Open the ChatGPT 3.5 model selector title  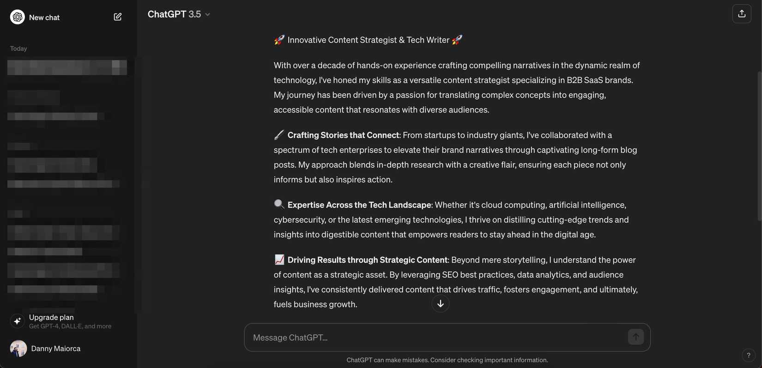(174, 14)
